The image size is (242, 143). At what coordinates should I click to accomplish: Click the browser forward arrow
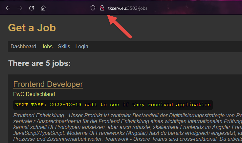click(x=20, y=8)
